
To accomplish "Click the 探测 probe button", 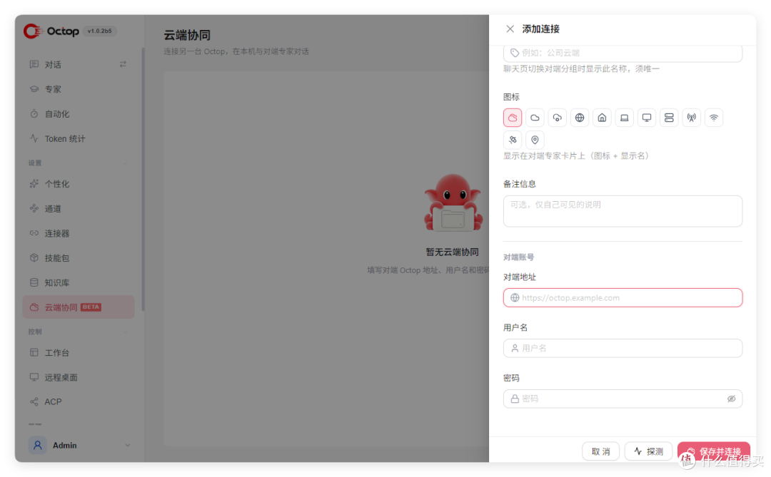I will coord(648,451).
